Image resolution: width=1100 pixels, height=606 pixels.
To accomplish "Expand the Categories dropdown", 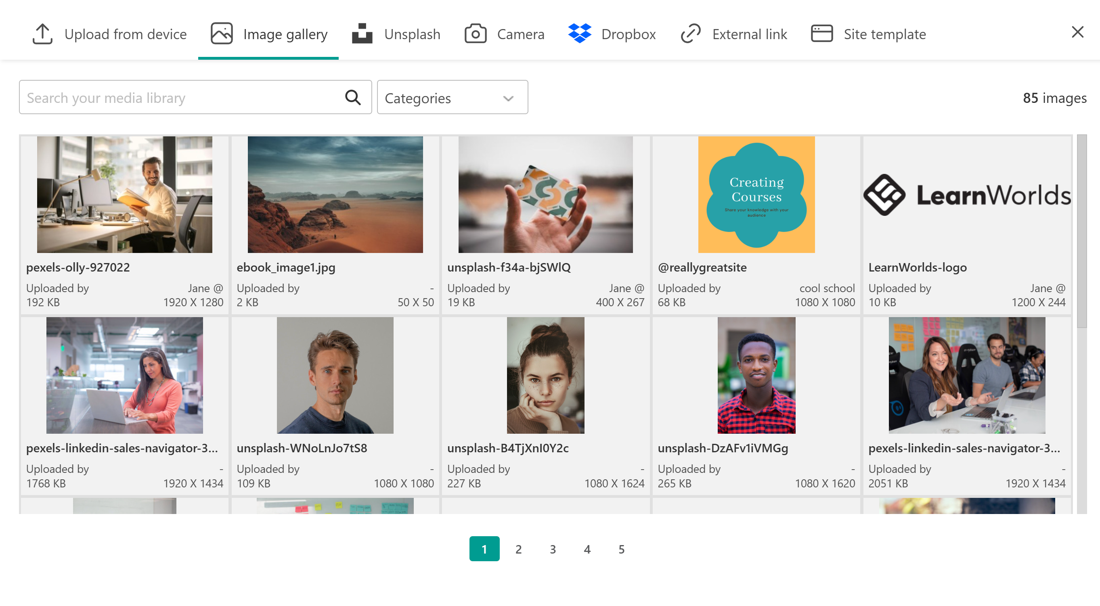I will (452, 98).
